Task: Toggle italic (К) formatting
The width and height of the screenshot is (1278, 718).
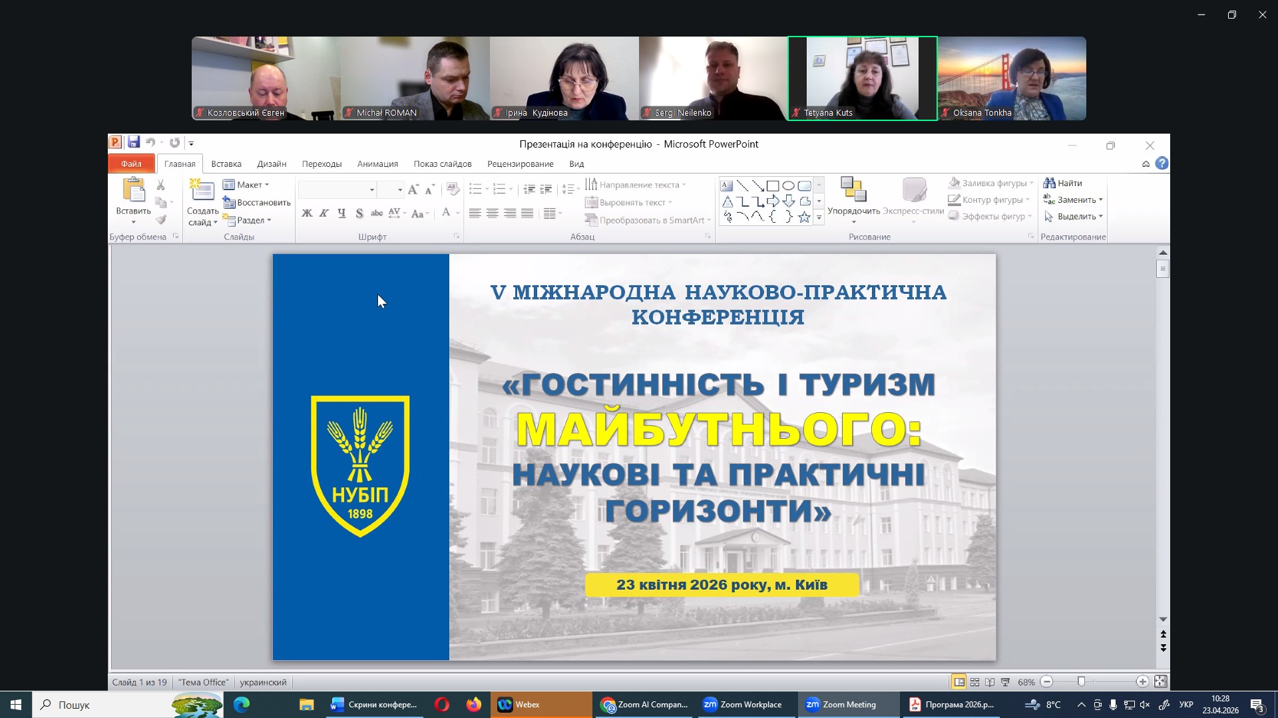Action: [324, 213]
